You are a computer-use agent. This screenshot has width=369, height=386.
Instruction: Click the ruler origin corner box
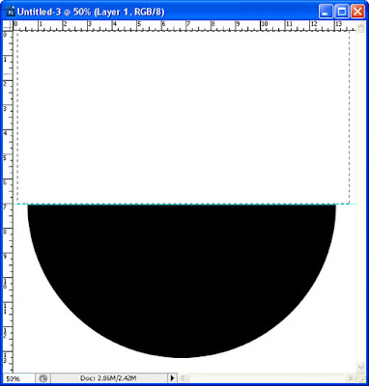[x=8, y=25]
